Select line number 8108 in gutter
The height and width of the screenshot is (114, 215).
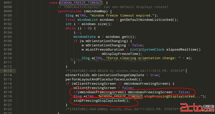click(8, 50)
